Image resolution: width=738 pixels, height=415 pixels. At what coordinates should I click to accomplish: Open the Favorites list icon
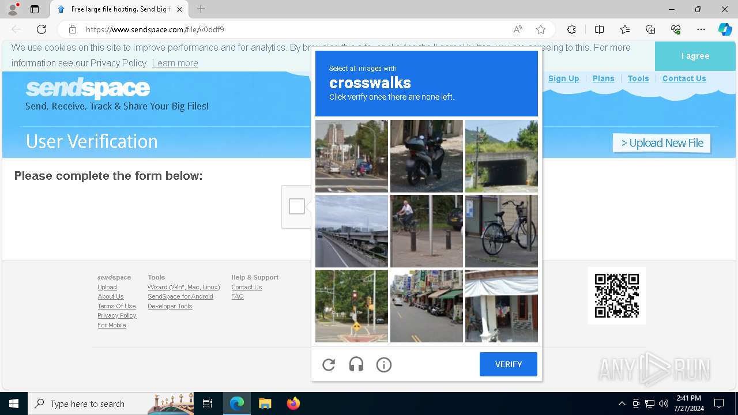pos(625,29)
